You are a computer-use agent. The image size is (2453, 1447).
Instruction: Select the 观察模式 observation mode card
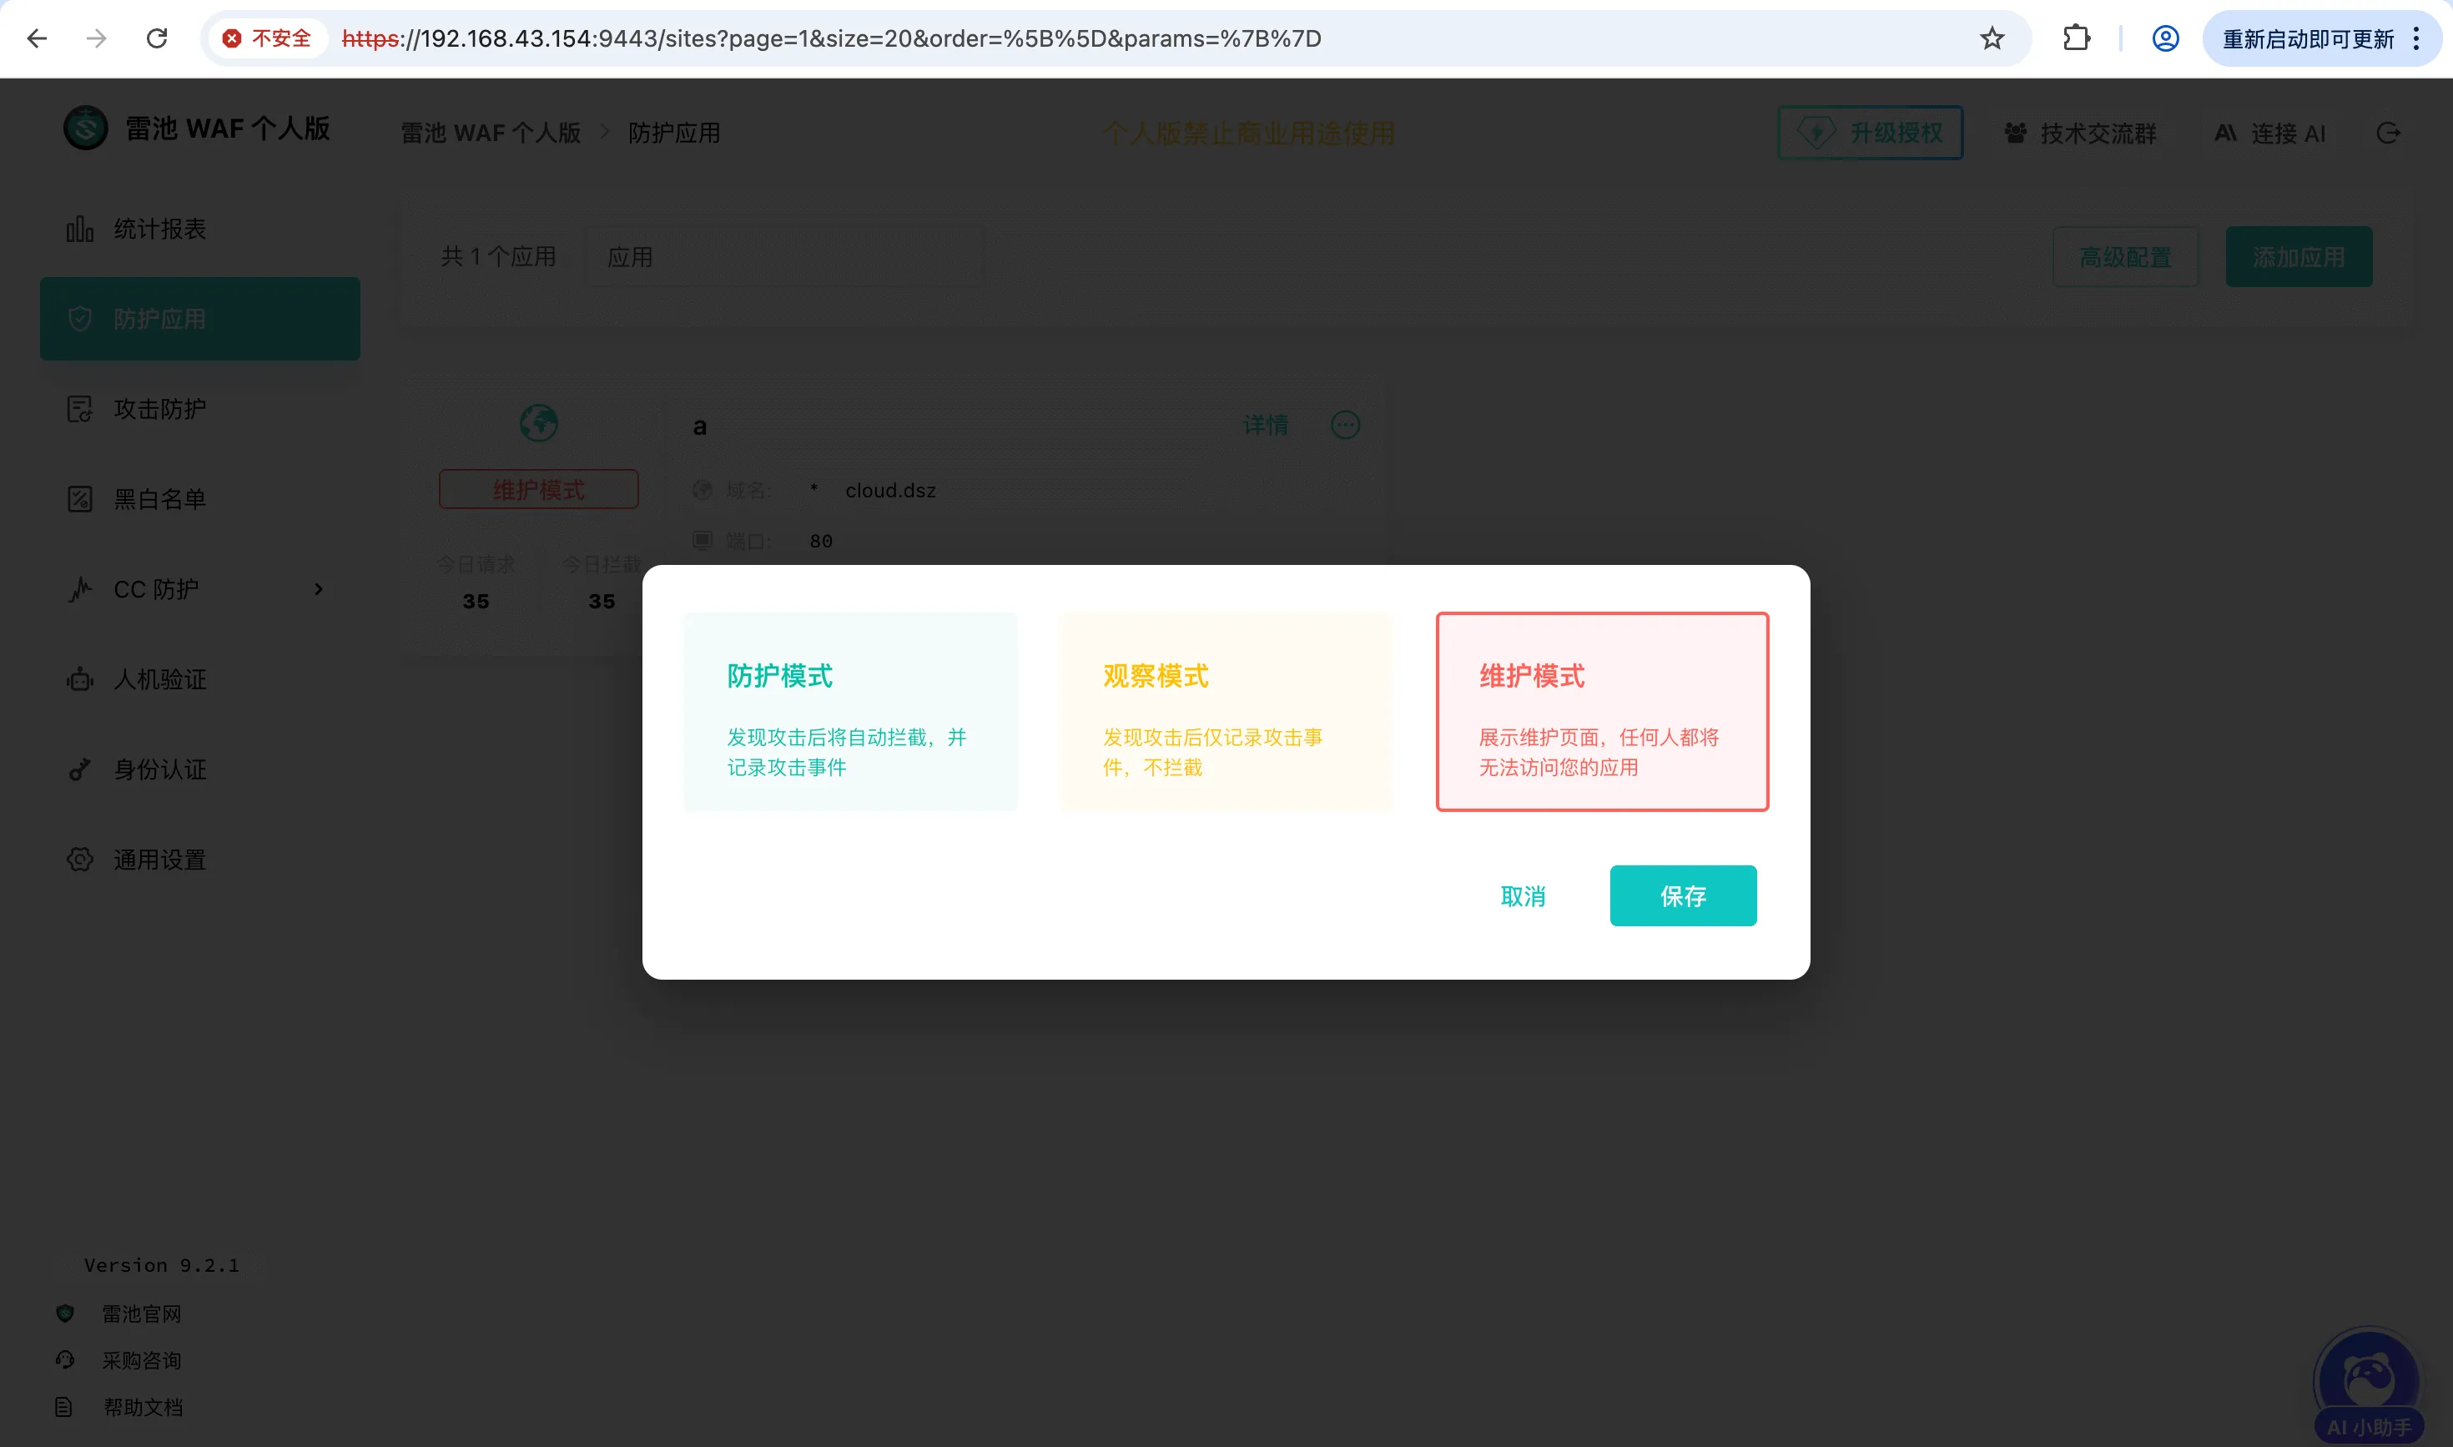click(1226, 712)
